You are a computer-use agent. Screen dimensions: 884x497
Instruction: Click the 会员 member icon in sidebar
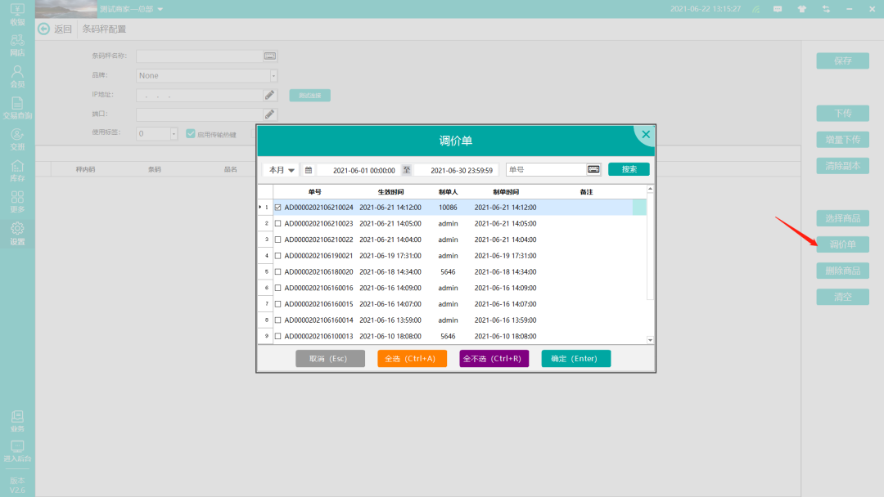[17, 76]
